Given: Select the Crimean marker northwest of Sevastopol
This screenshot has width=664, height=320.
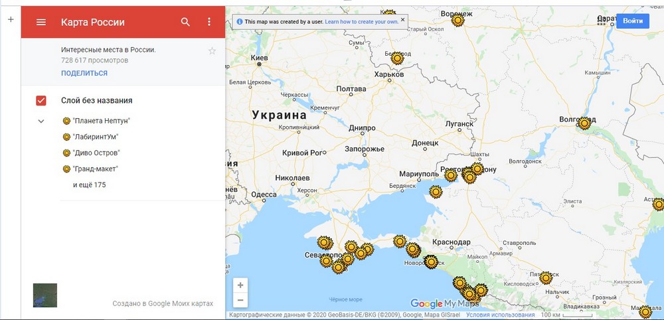Looking at the screenshot, I should click(325, 242).
